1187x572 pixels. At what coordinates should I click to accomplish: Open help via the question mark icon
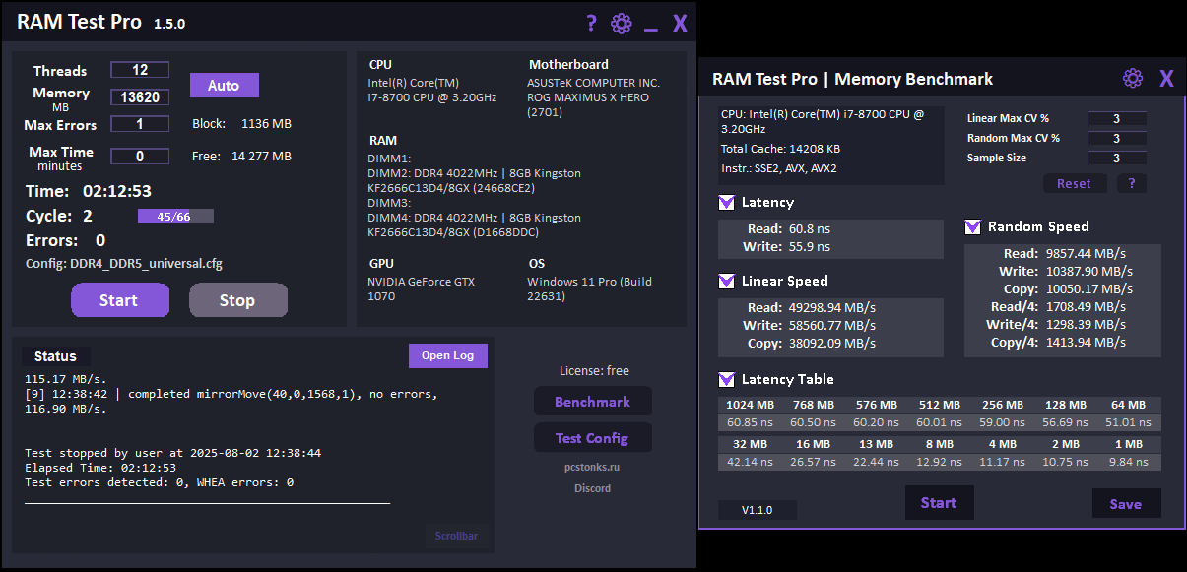[591, 24]
